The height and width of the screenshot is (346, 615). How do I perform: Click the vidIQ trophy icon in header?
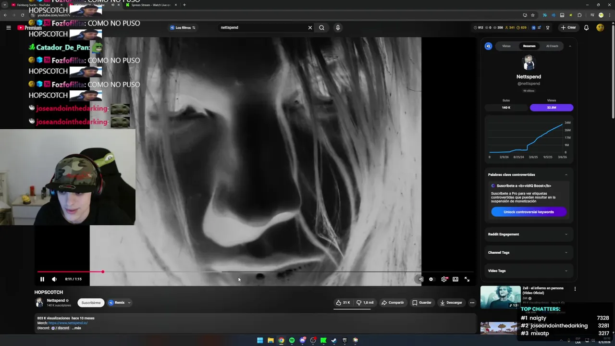point(547,28)
